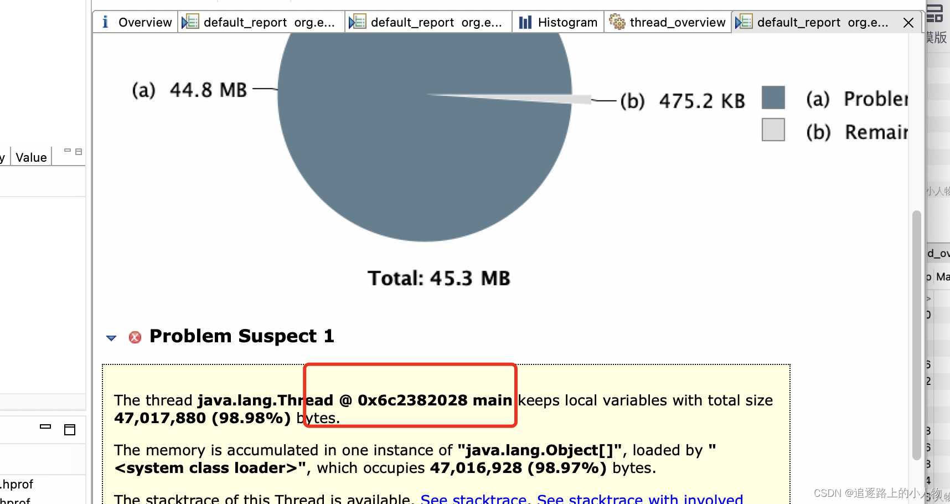Minimize the lower-left panel above the .hprof list
This screenshot has height=504, width=950.
(45, 426)
